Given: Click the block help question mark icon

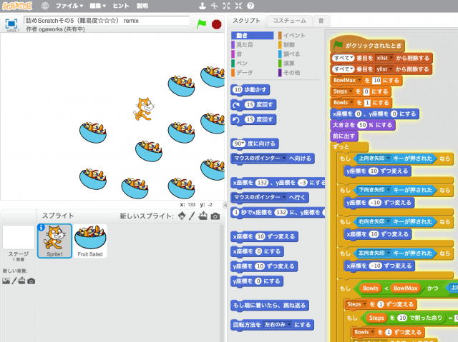Looking at the screenshot, I should tap(250, 6).
